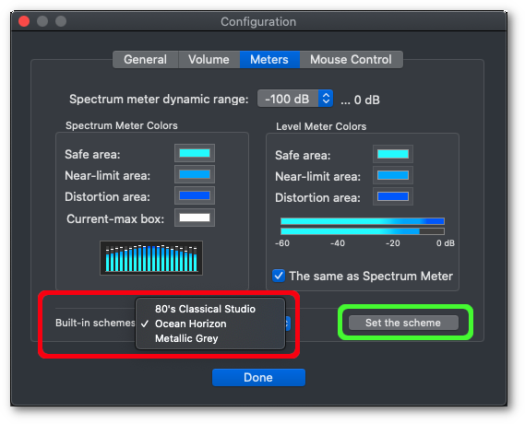Go to the Mouse Control tab
Image resolution: width=525 pixels, height=424 pixels.
tap(351, 60)
